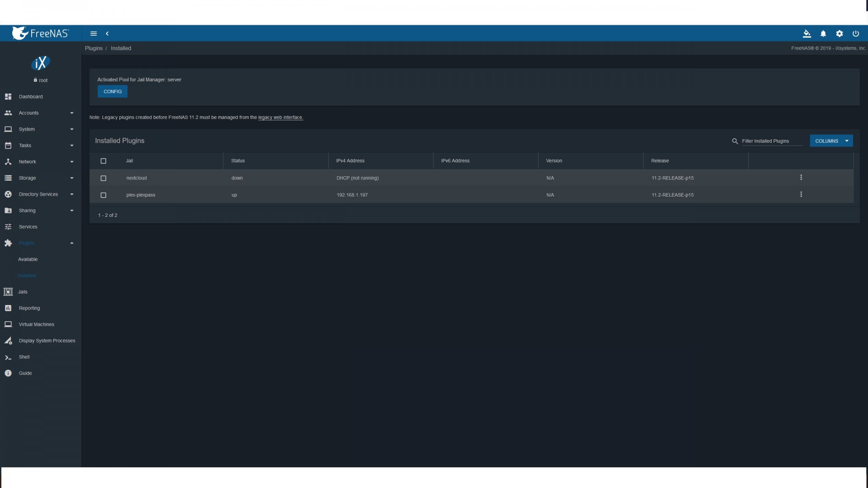Check the plex-plexpass jail checkbox

[x=104, y=195]
